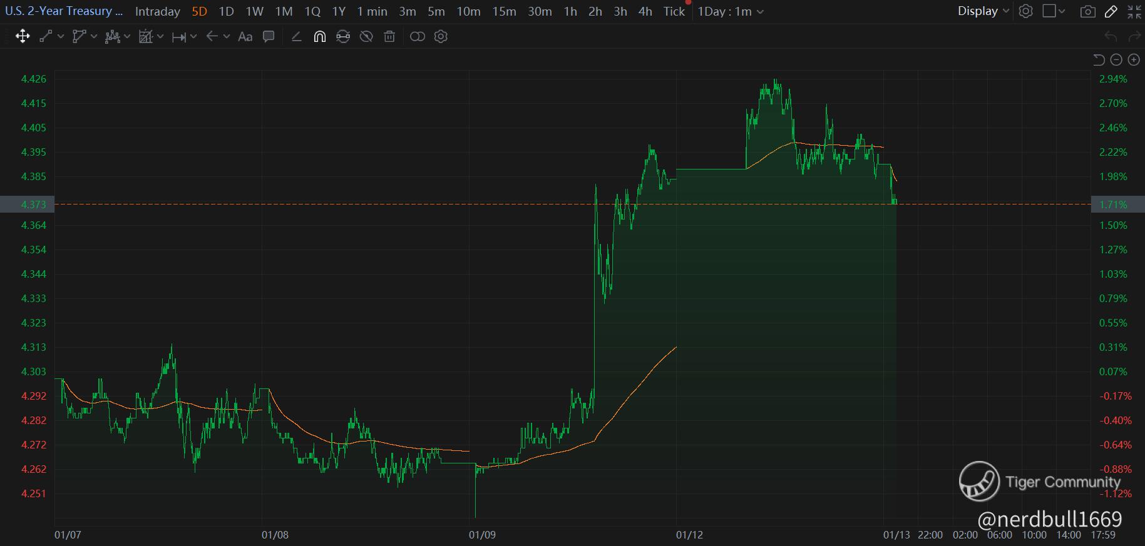Reset chart view with the undo-arrow icon
Viewport: 1145px width, 546px height.
point(1099,59)
